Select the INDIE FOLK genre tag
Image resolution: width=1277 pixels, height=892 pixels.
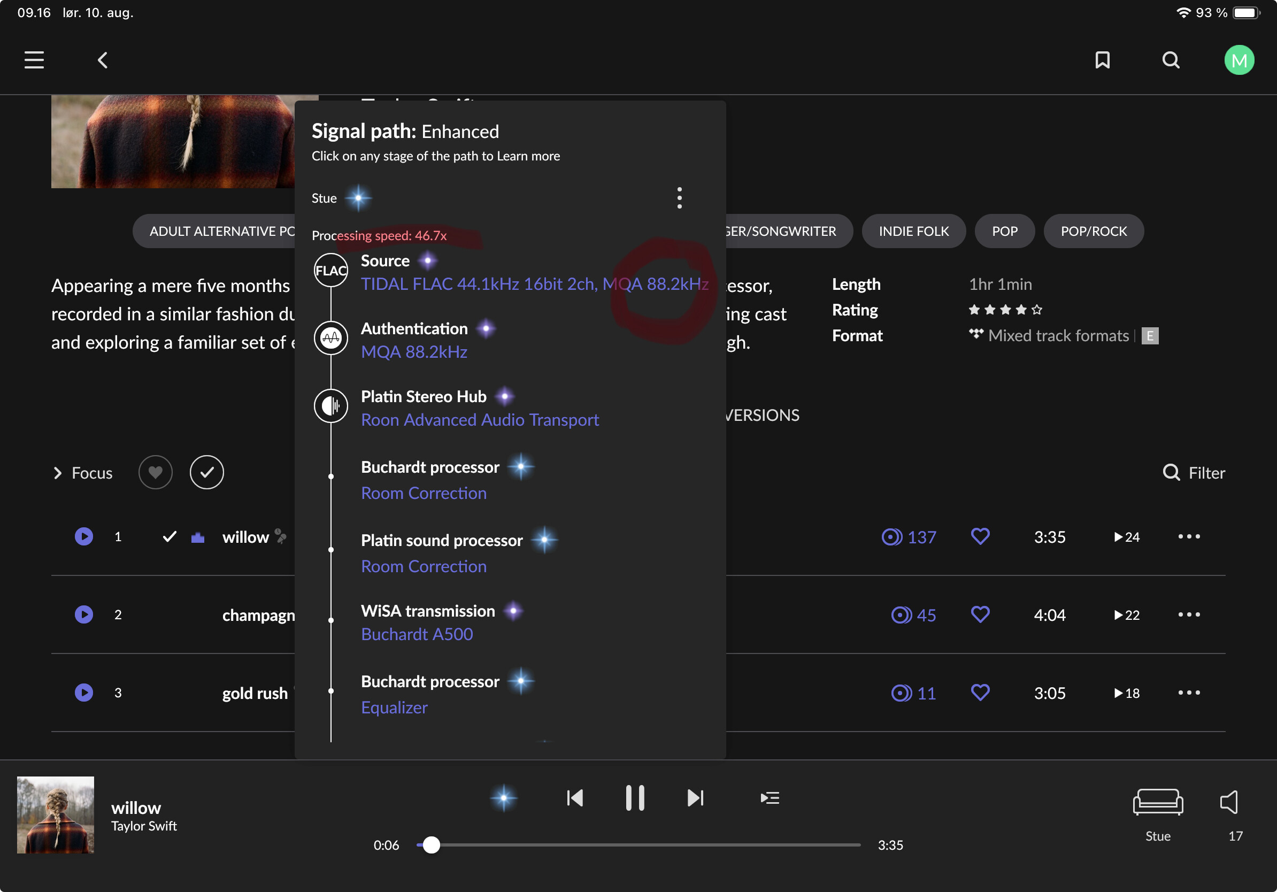tap(913, 232)
